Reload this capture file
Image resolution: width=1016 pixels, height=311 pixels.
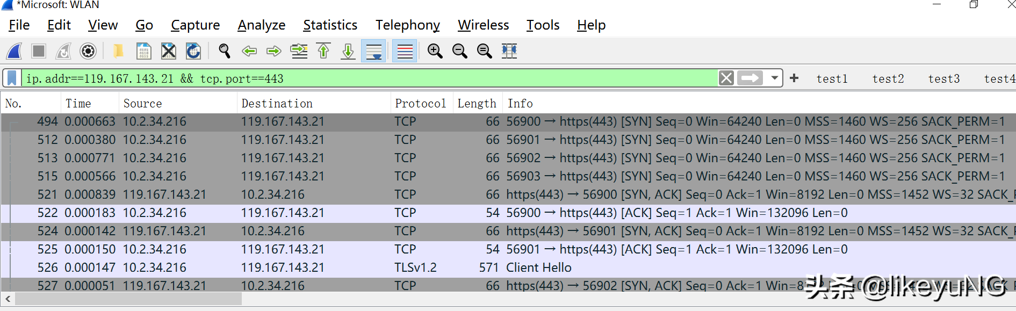tap(193, 51)
